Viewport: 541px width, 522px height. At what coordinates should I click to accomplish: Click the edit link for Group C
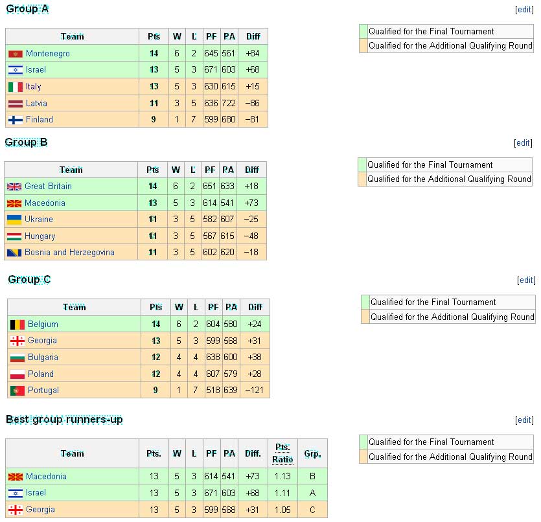[x=526, y=280]
